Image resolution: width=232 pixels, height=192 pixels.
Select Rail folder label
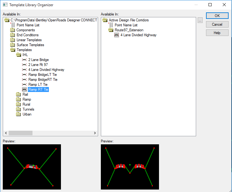[x=25, y=94]
